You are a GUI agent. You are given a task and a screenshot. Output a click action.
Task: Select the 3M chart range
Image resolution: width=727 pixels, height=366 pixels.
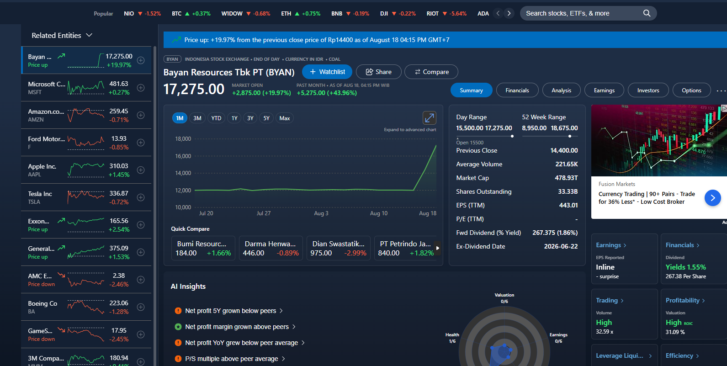pos(197,118)
